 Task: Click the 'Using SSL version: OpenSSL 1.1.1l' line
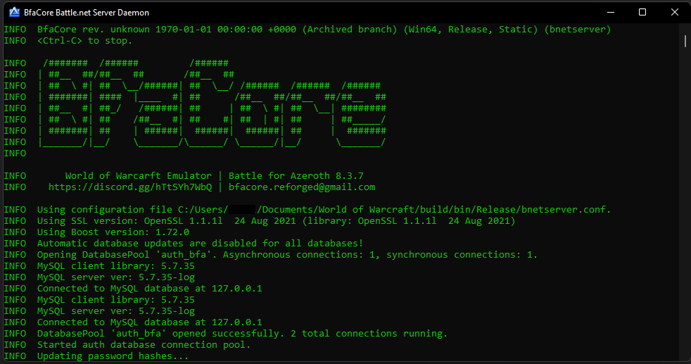coord(276,221)
